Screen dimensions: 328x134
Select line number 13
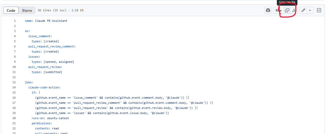point(14,82)
